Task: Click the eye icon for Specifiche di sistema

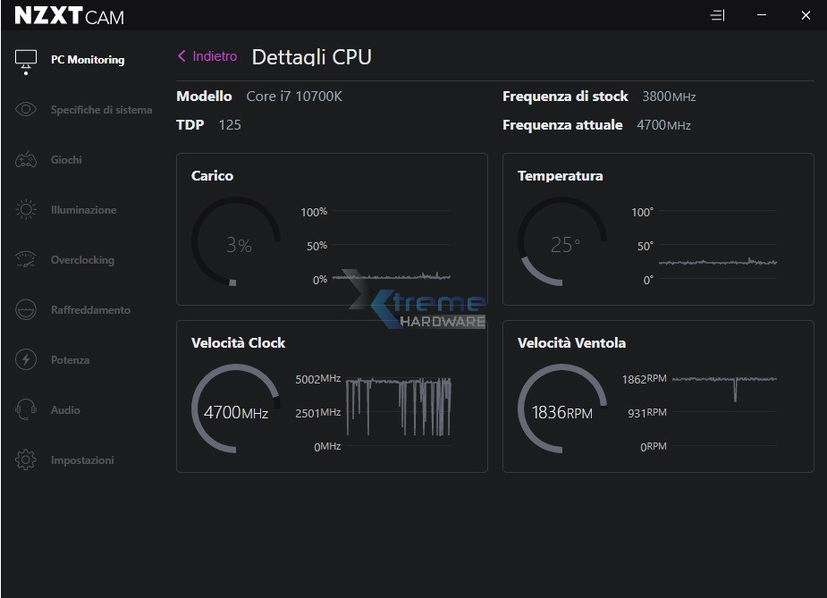Action: [26, 110]
